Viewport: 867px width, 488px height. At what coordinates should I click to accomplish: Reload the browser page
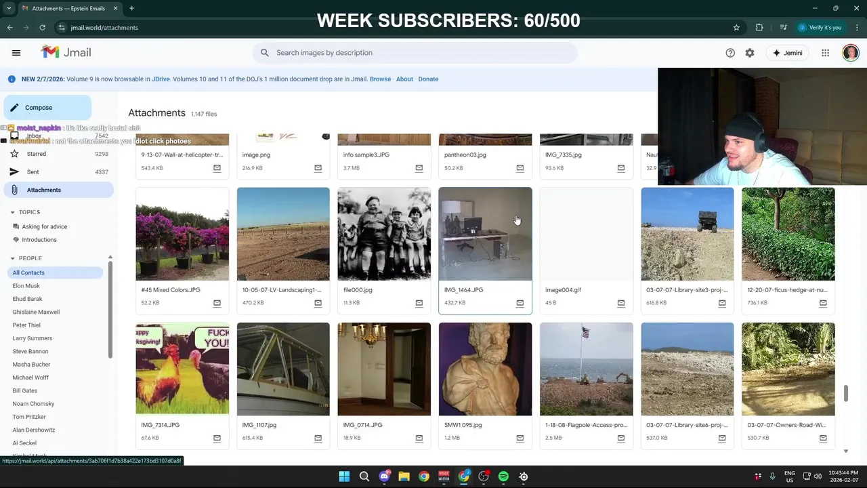click(x=43, y=28)
